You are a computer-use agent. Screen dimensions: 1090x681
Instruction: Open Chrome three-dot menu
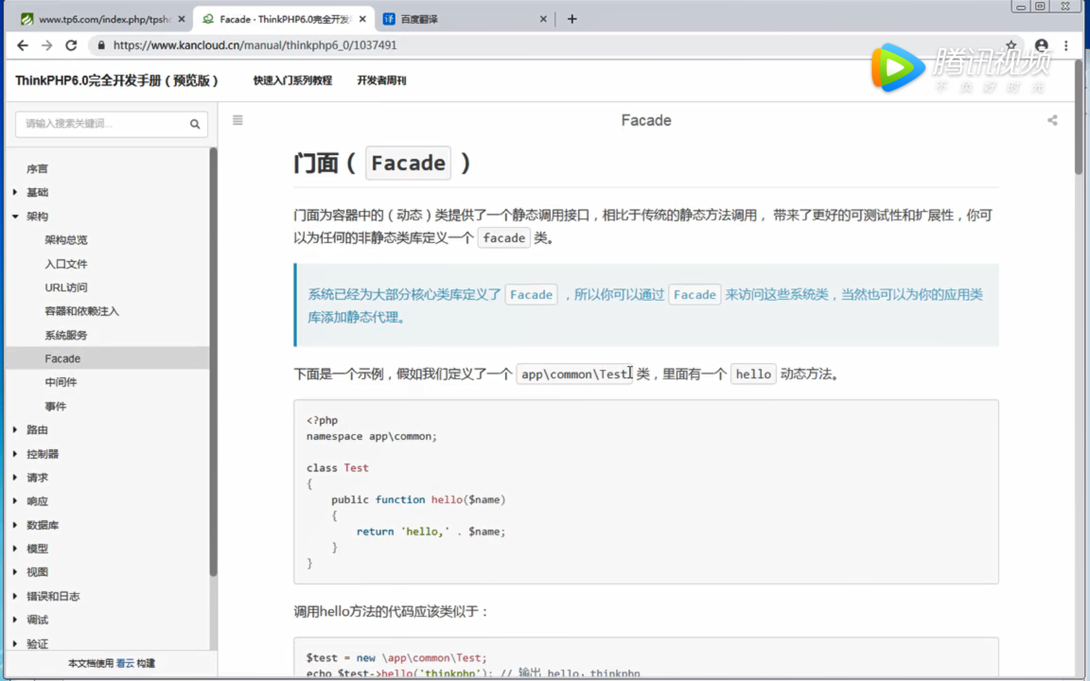point(1066,45)
